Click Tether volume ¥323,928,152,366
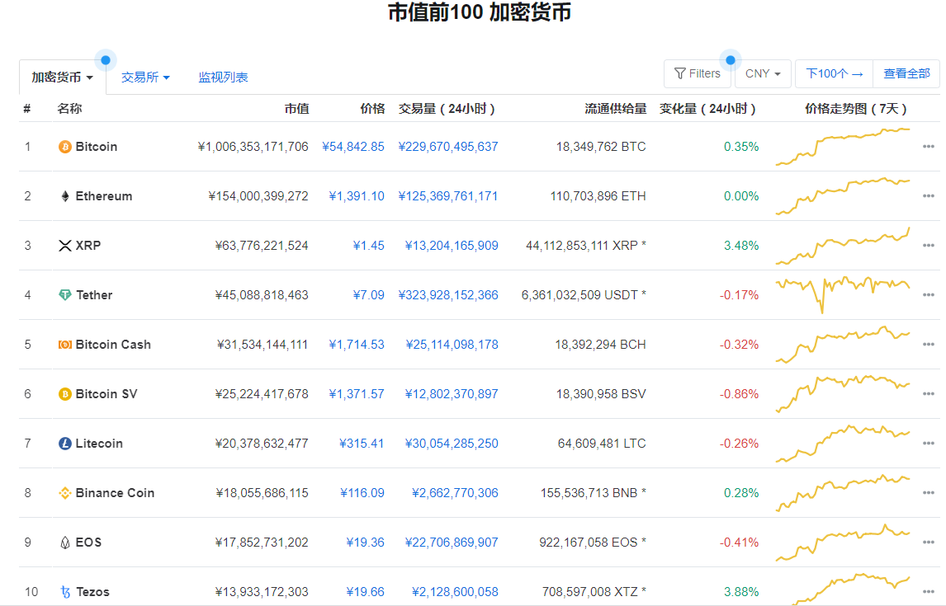The width and height of the screenshot is (946, 606). click(448, 295)
